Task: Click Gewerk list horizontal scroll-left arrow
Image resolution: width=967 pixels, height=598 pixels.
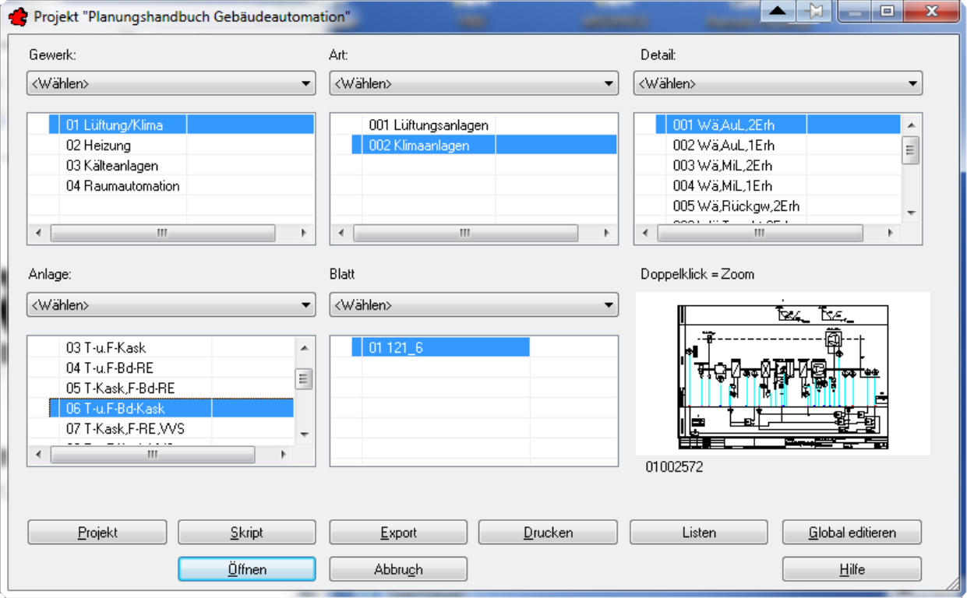Action: 38,232
